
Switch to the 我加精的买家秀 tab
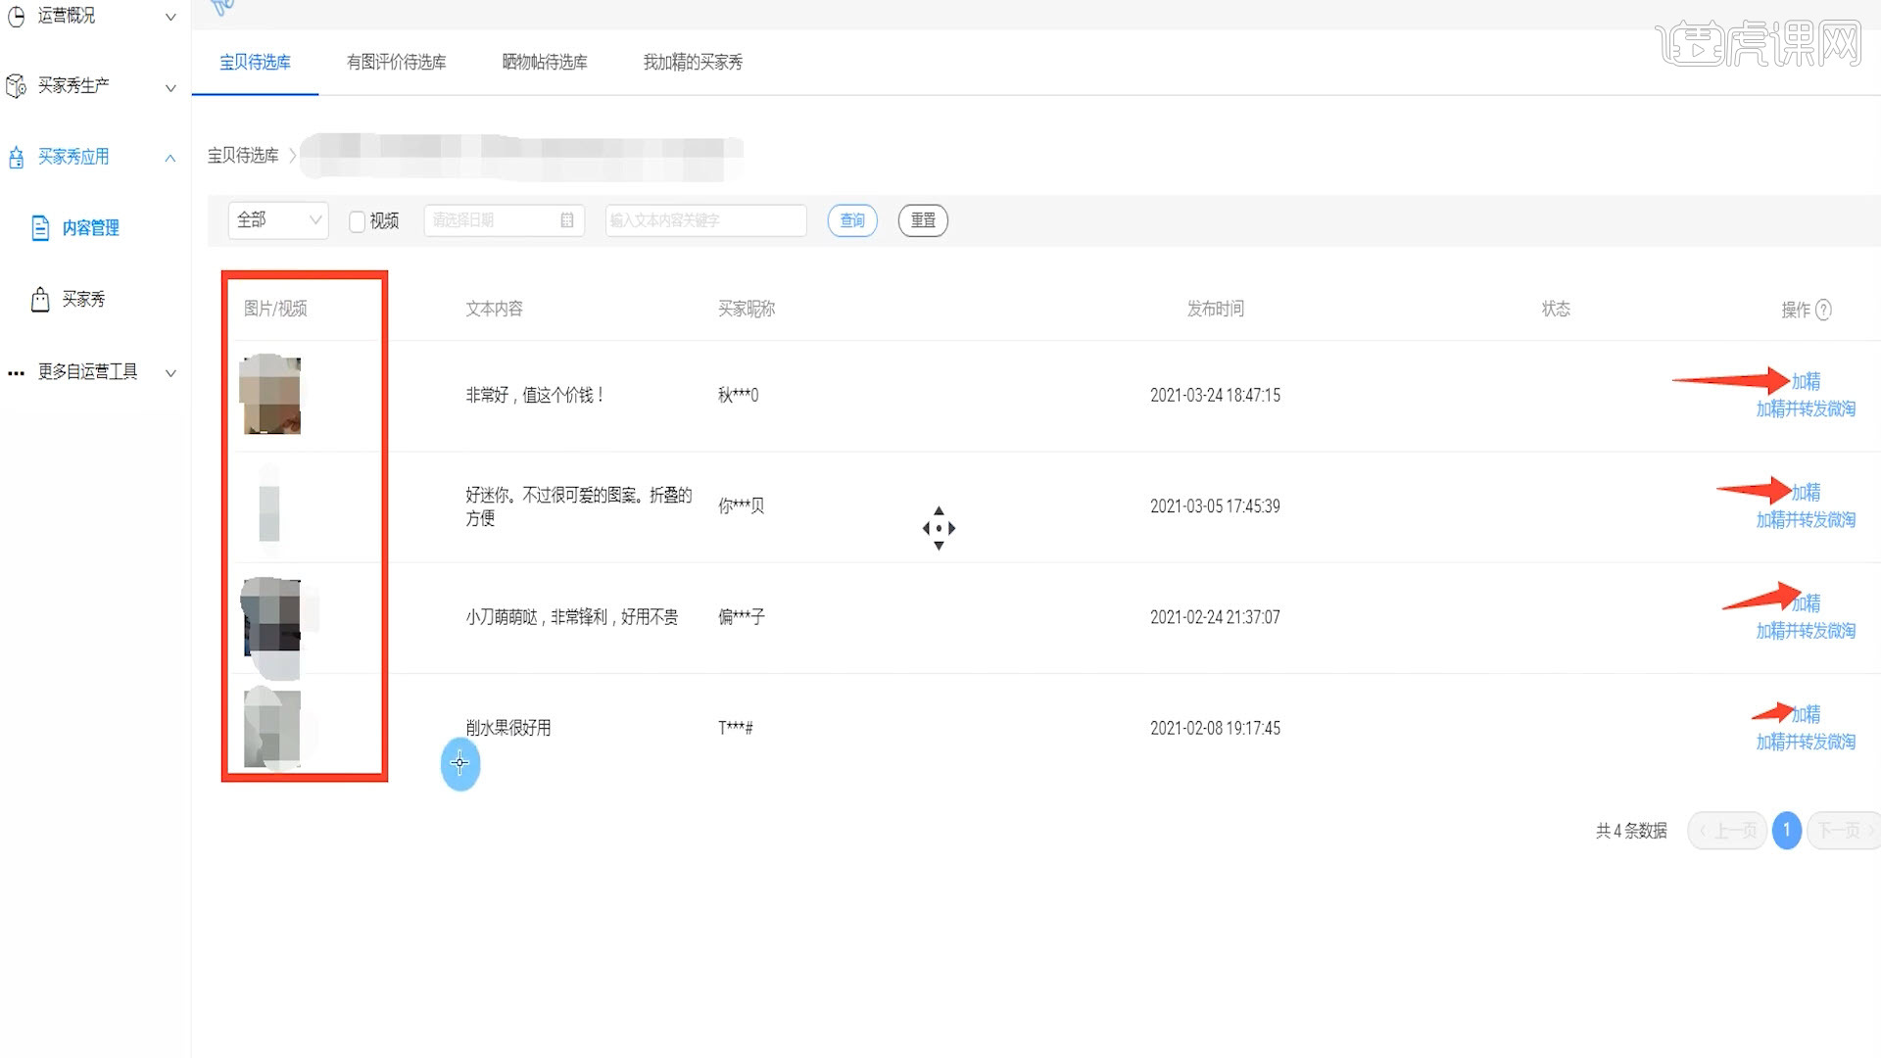[693, 62]
